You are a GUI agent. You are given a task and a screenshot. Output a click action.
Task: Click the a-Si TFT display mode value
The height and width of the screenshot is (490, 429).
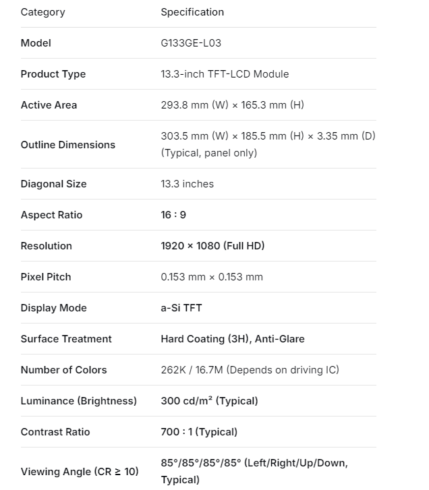(x=181, y=308)
